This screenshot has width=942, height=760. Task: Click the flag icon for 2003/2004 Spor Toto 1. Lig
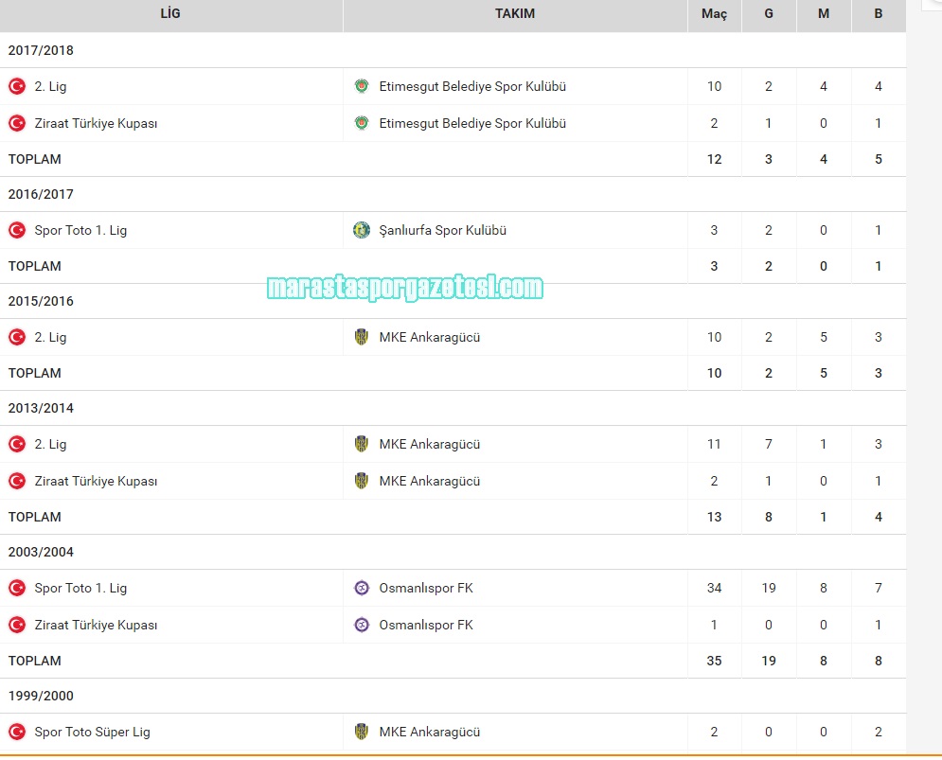pos(17,588)
